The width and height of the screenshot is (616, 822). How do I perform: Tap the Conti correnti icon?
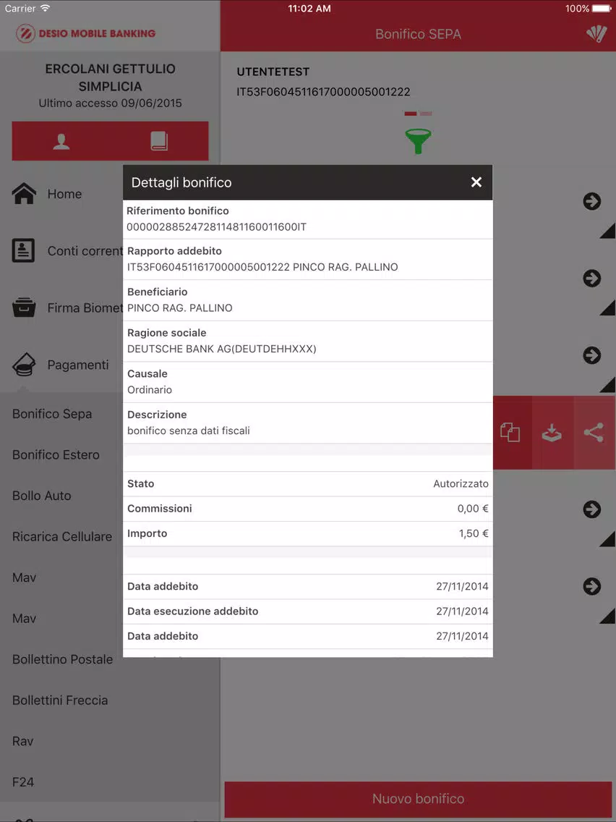[24, 250]
